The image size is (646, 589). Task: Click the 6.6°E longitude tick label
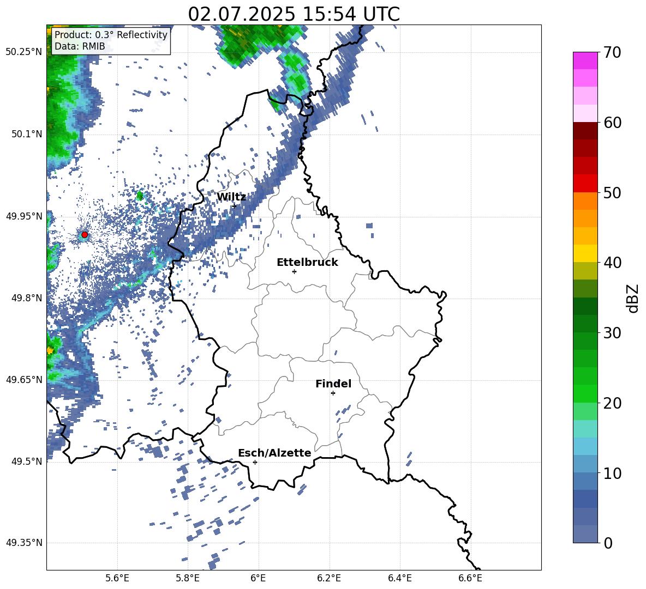click(x=470, y=578)
